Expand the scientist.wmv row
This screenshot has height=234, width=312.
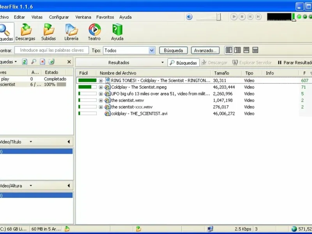pyautogui.click(x=101, y=100)
